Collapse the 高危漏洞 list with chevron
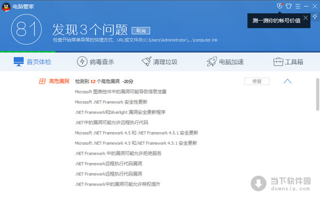This screenshot has height=198, width=320. [287, 81]
